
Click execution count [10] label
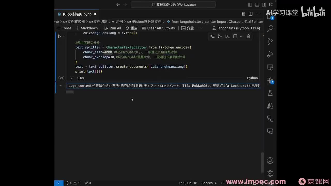tap(61, 78)
